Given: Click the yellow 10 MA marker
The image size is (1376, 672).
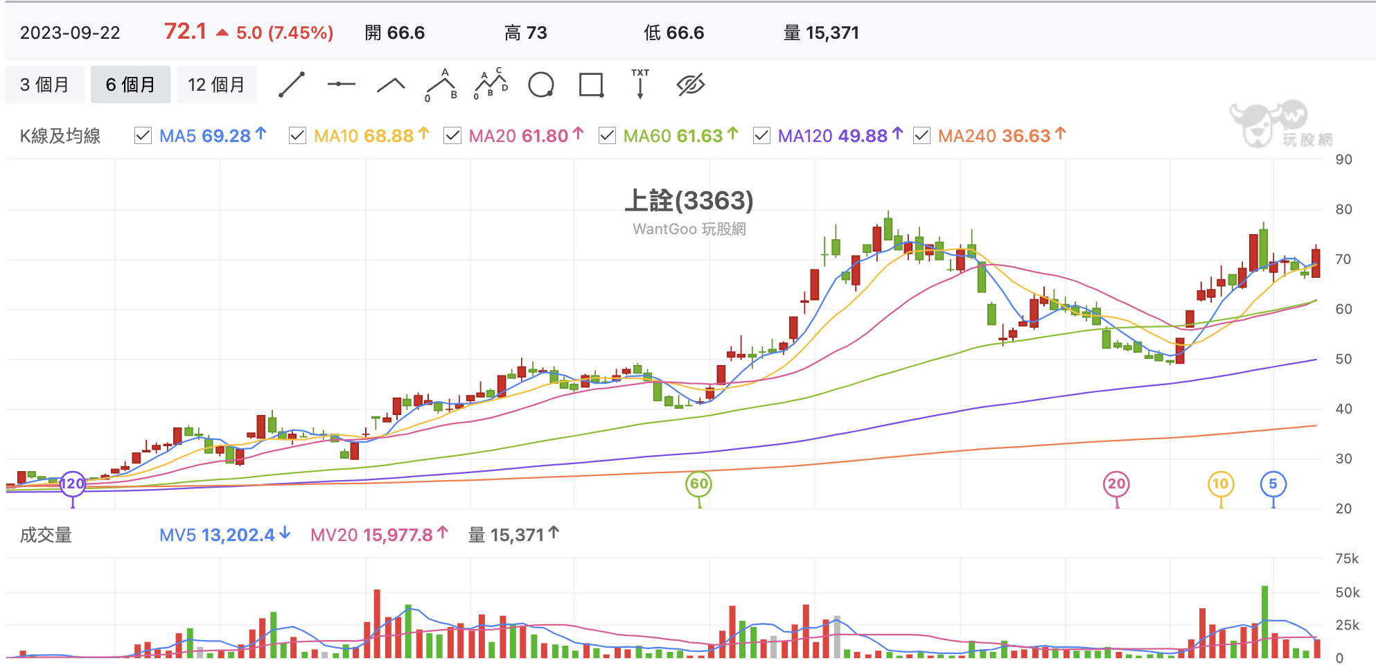Looking at the screenshot, I should pos(1221,484).
